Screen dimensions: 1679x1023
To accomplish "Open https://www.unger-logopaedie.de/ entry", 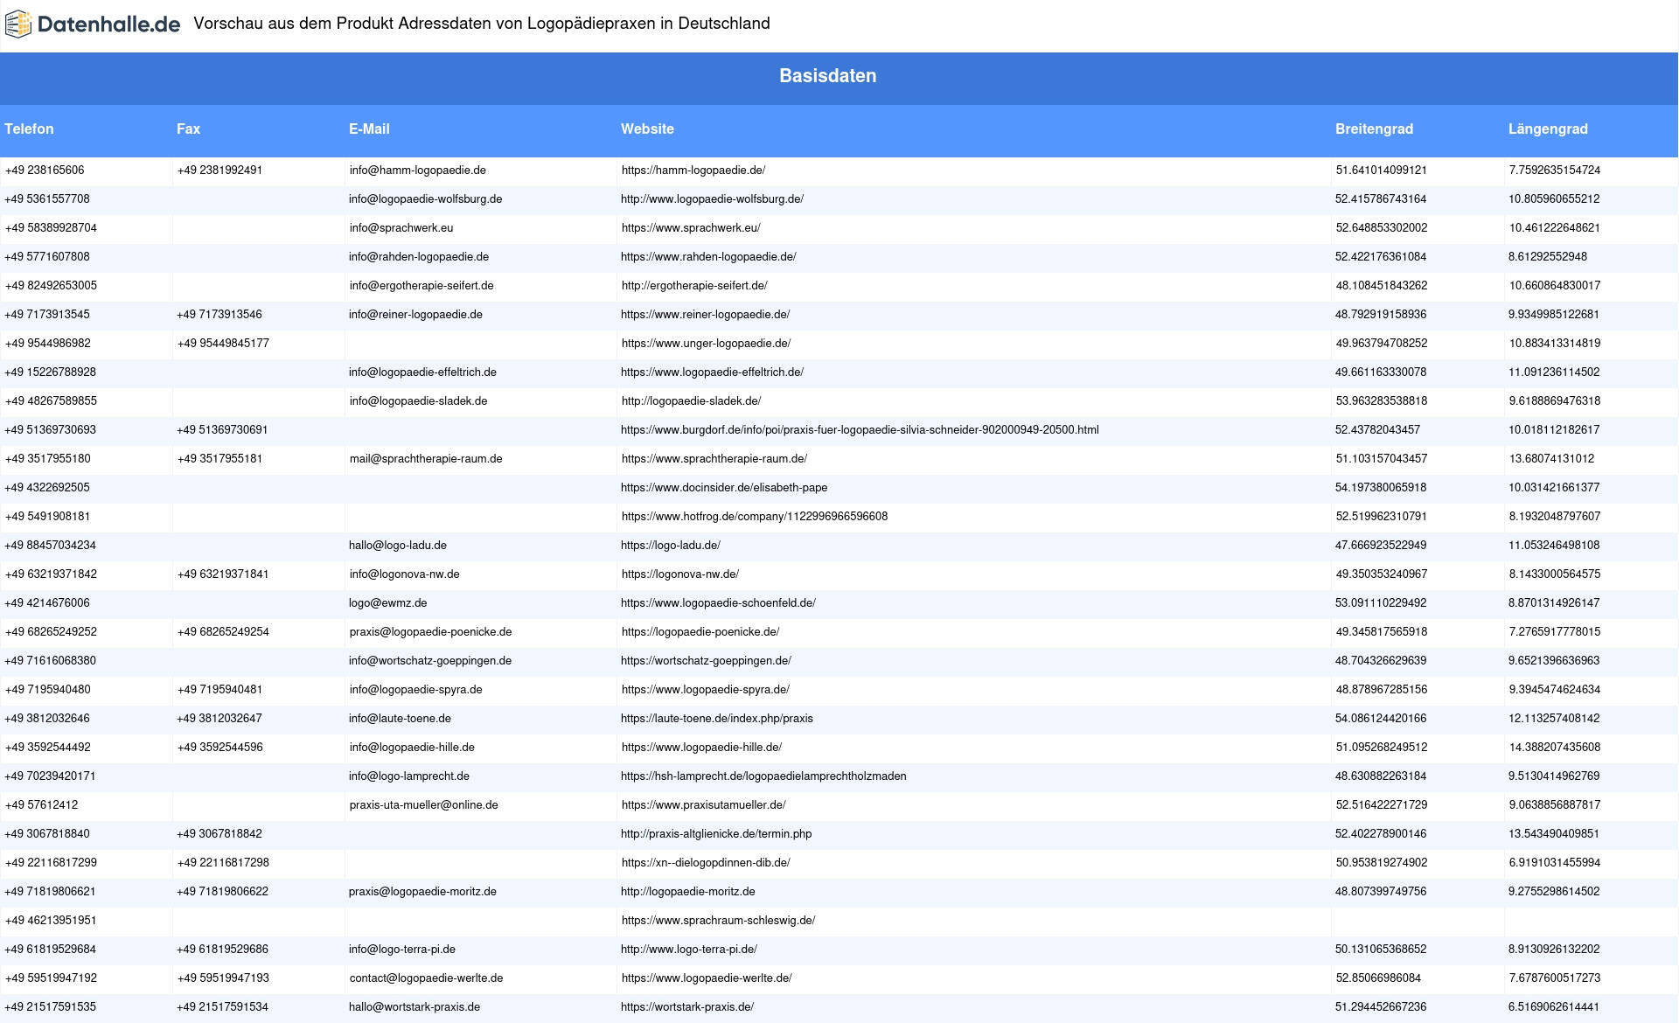I will click(706, 344).
